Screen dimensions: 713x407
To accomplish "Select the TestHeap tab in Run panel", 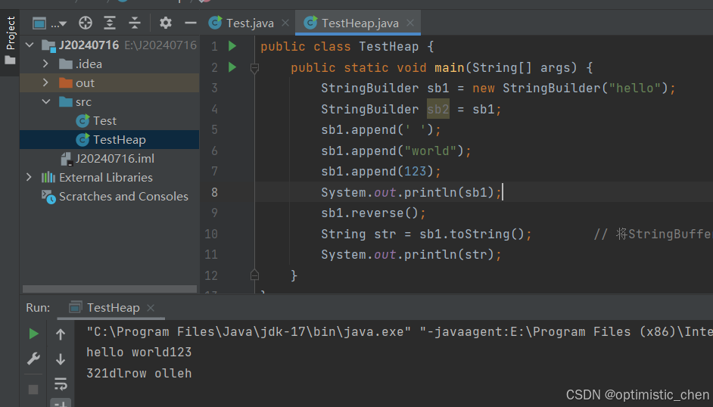I will coord(113,308).
